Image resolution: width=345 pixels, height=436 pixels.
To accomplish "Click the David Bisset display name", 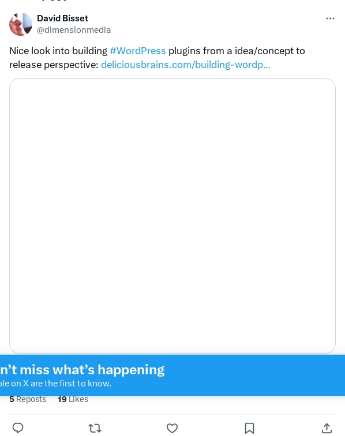I will coord(63,18).
